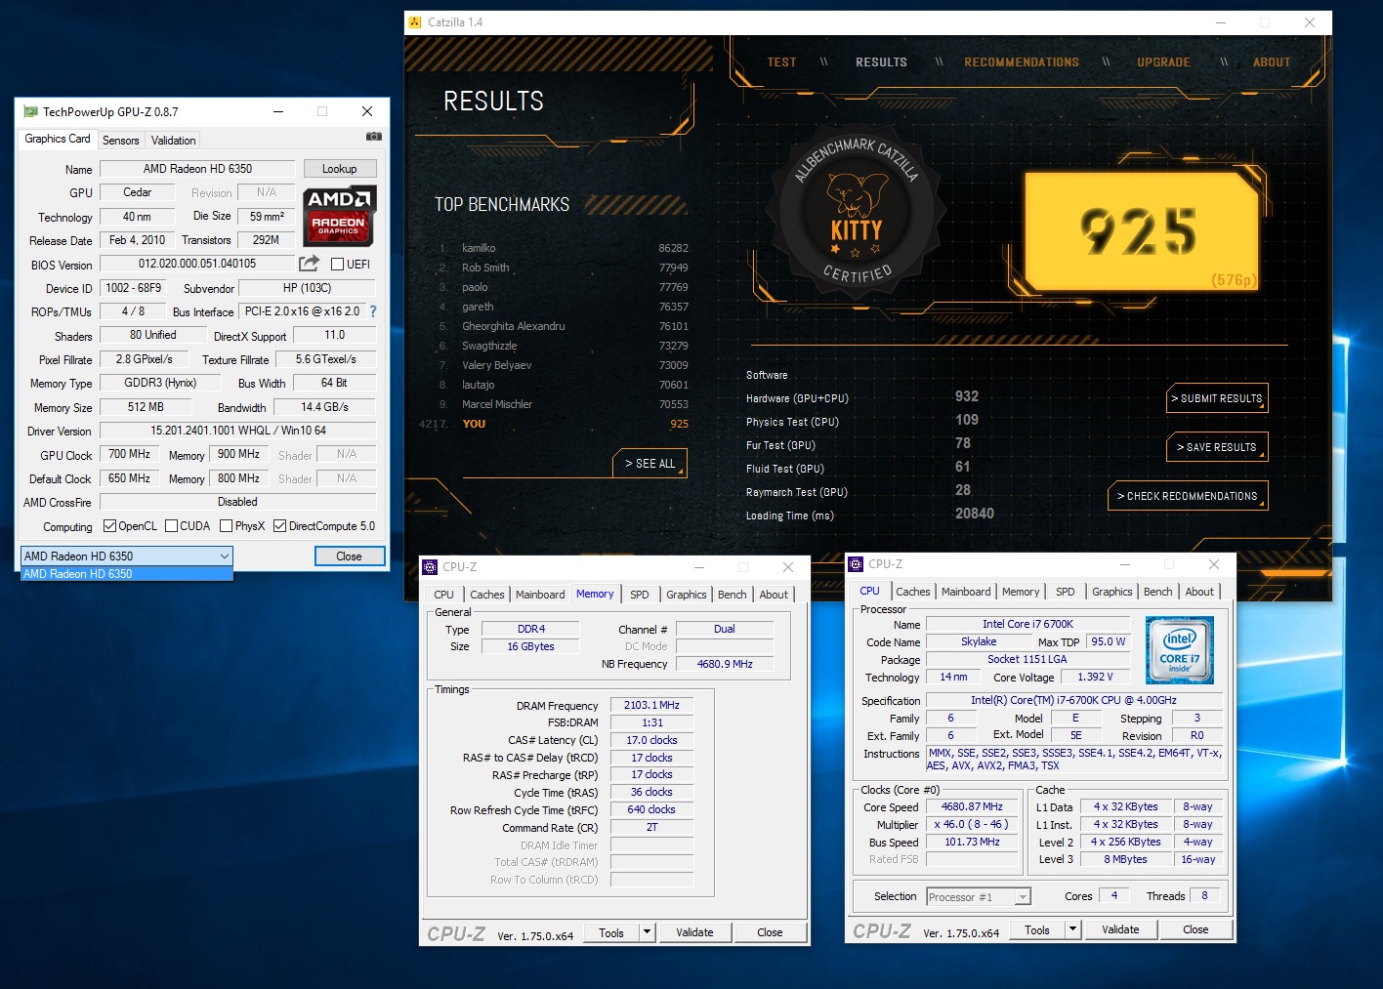Open Catzilla ABOUT menu

(1272, 62)
